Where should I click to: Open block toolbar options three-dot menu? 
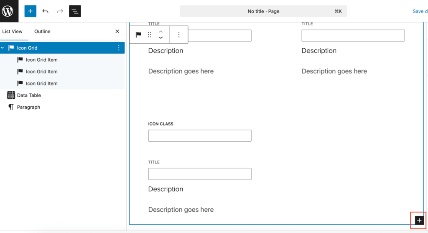[x=179, y=35]
